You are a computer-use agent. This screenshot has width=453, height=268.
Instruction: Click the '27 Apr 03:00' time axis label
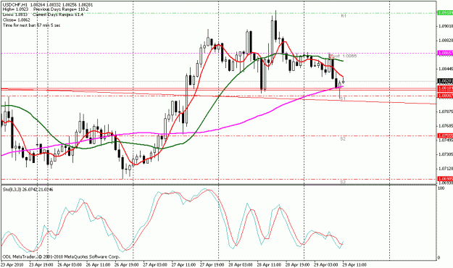point(155,264)
